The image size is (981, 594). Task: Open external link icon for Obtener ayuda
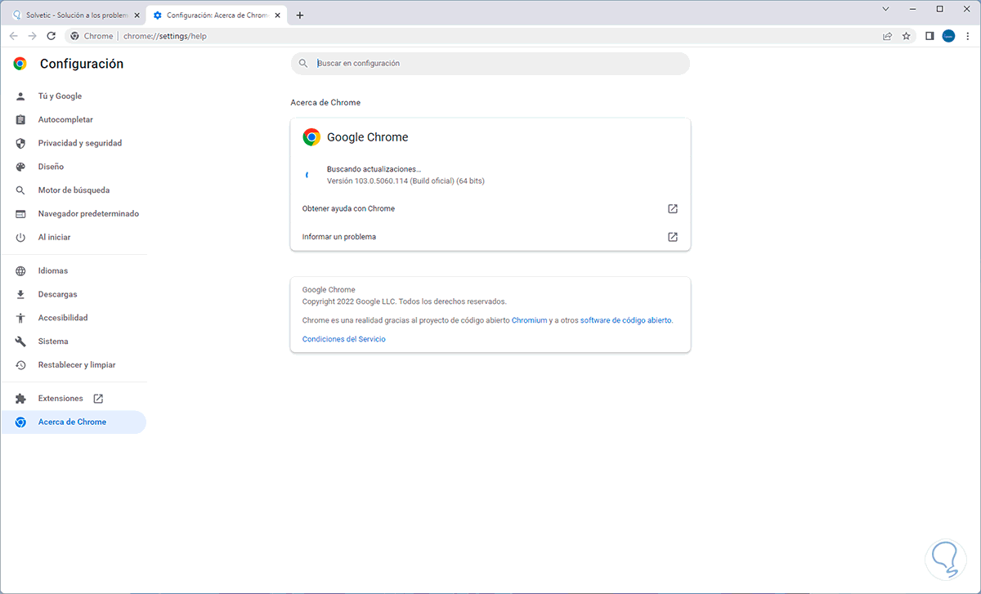coord(673,208)
